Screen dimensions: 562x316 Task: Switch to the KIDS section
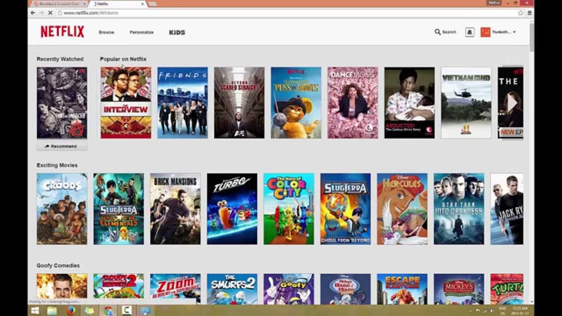tap(177, 32)
